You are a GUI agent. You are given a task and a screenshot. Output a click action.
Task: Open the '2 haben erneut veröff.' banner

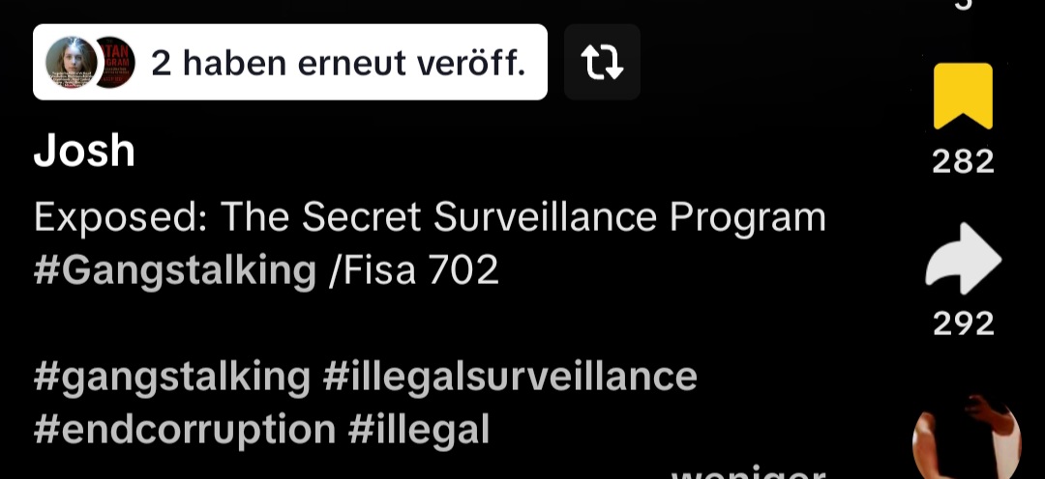coord(290,62)
